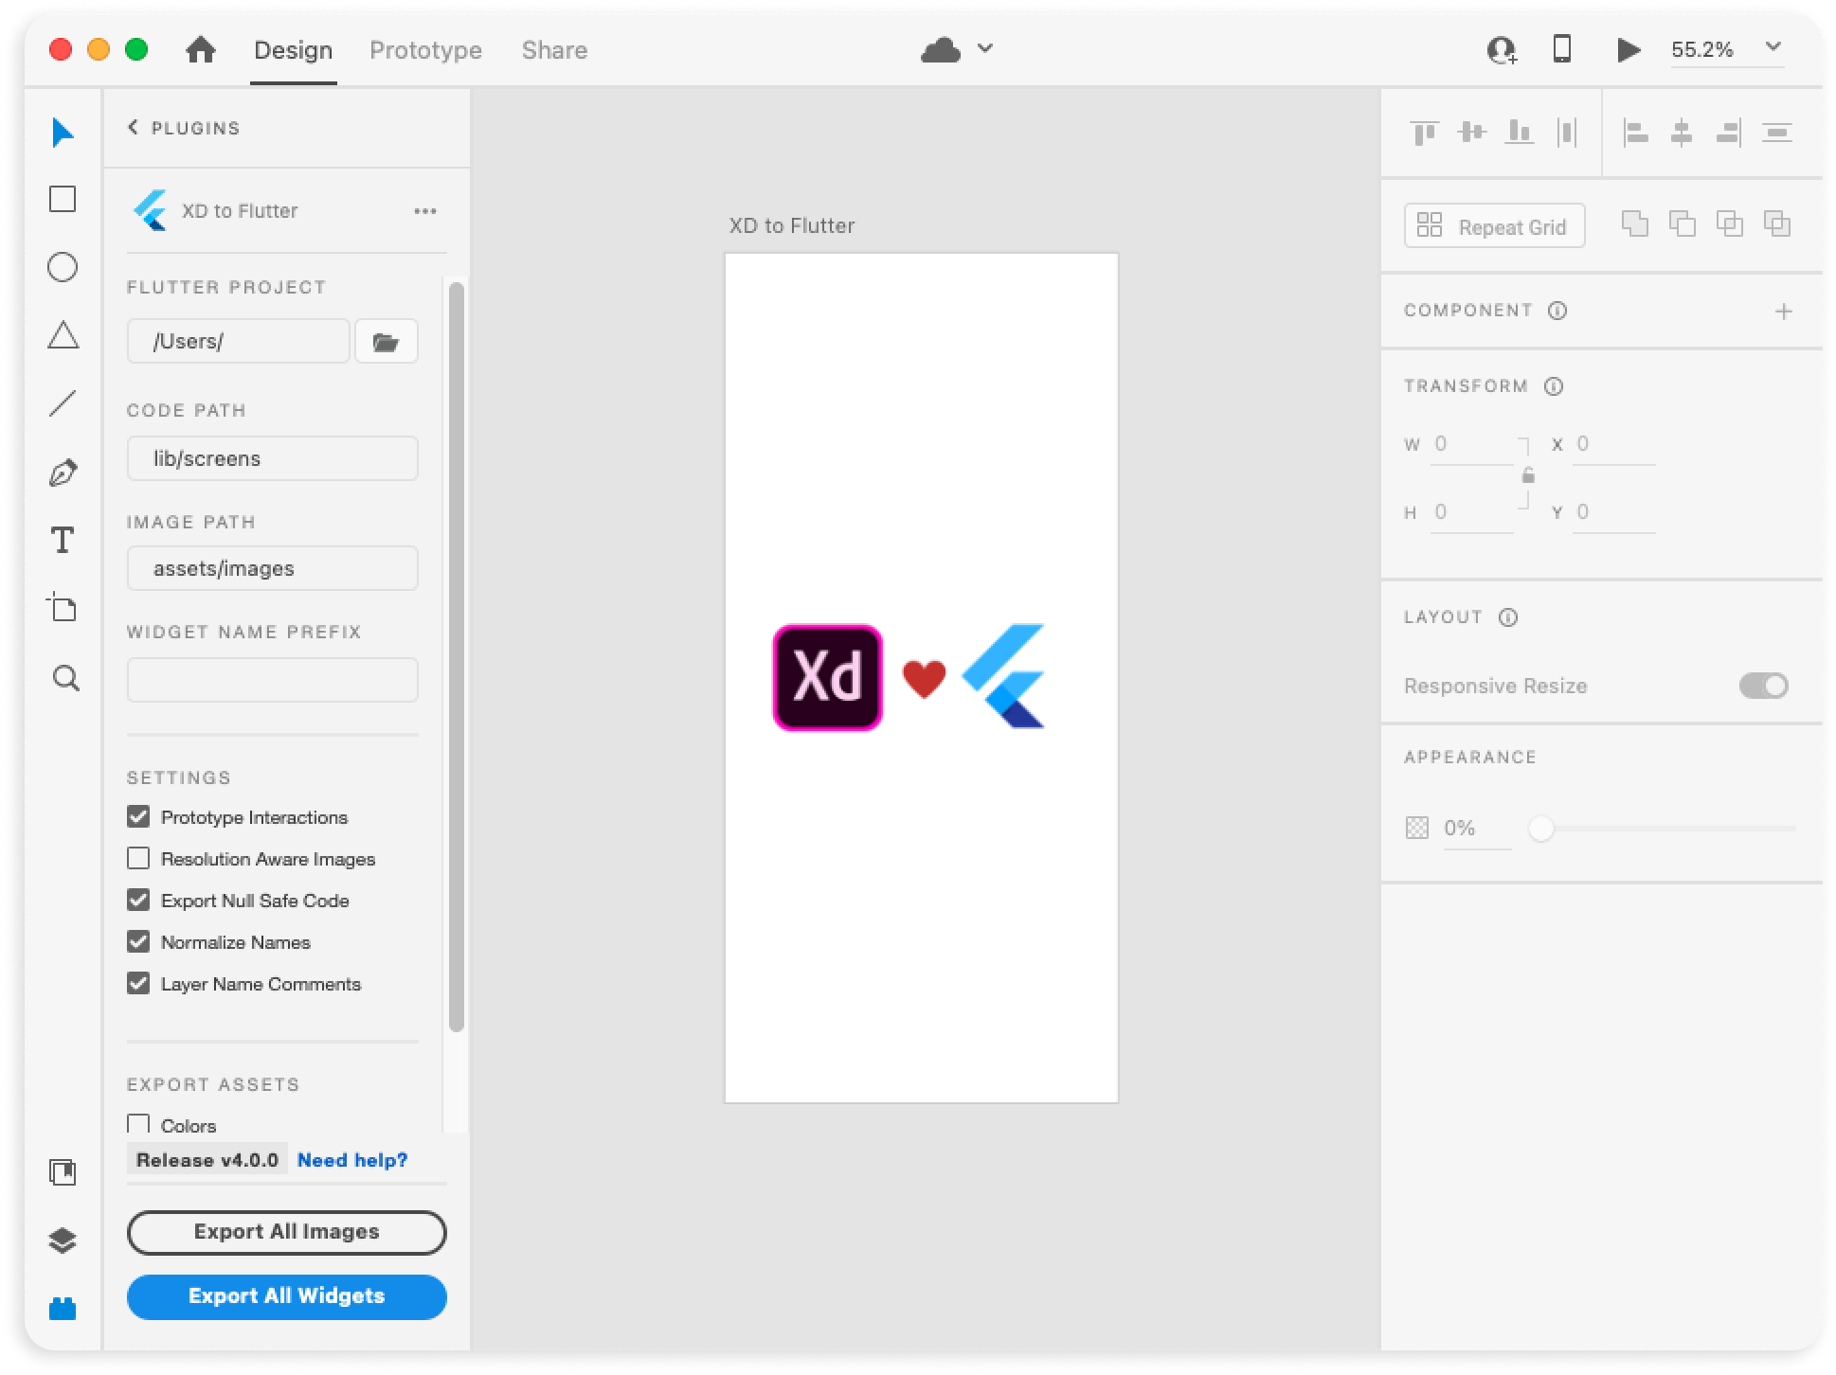Align right icon
Image resolution: width=1836 pixels, height=1375 pixels.
[1729, 133]
